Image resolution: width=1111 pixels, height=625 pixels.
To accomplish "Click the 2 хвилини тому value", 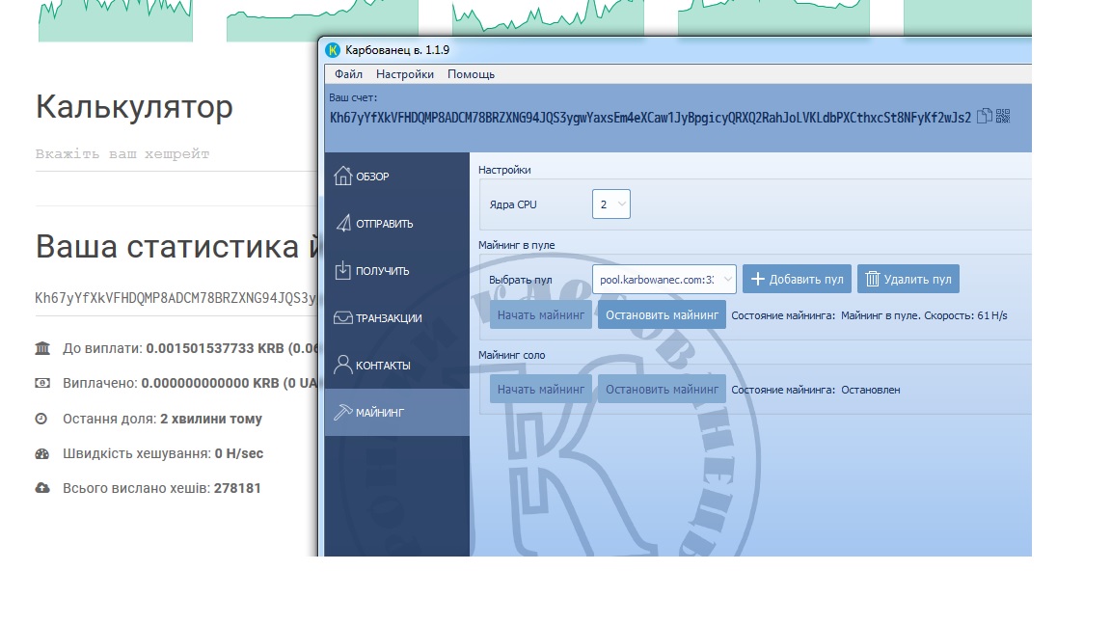I will click(x=211, y=419).
